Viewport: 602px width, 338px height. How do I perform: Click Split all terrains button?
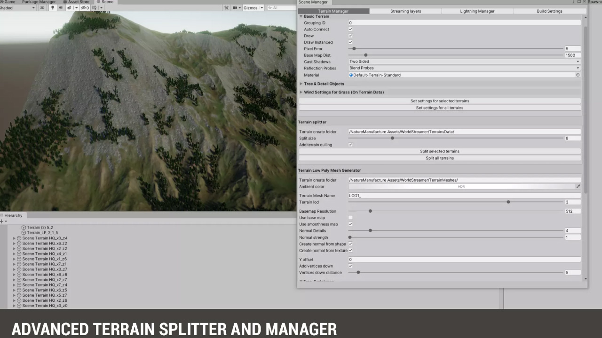440,158
